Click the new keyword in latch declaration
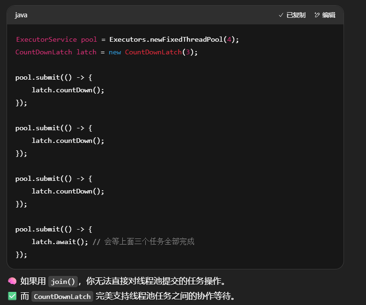This screenshot has width=366, height=305. tap(115, 52)
